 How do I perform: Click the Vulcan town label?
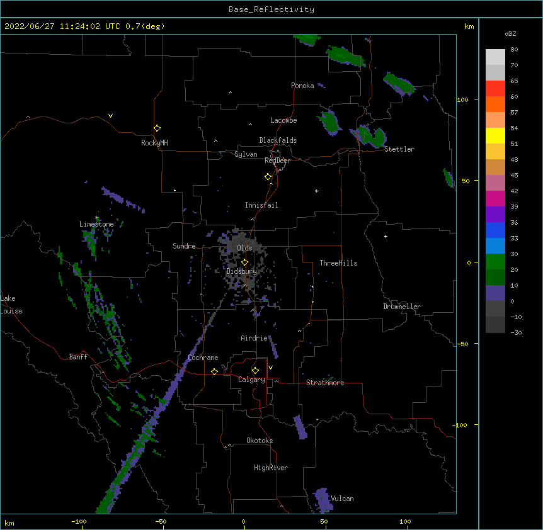[x=342, y=499]
